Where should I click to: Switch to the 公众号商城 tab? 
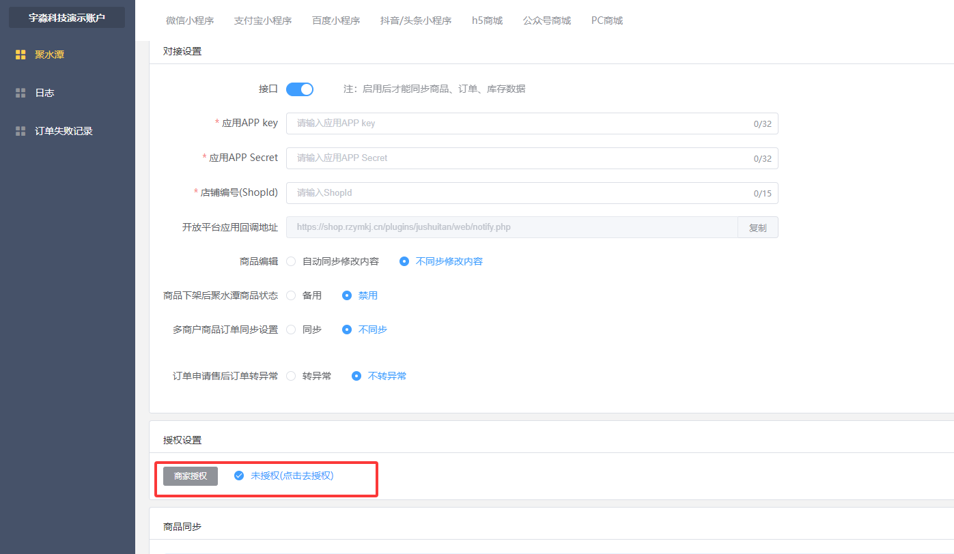pyautogui.click(x=547, y=20)
